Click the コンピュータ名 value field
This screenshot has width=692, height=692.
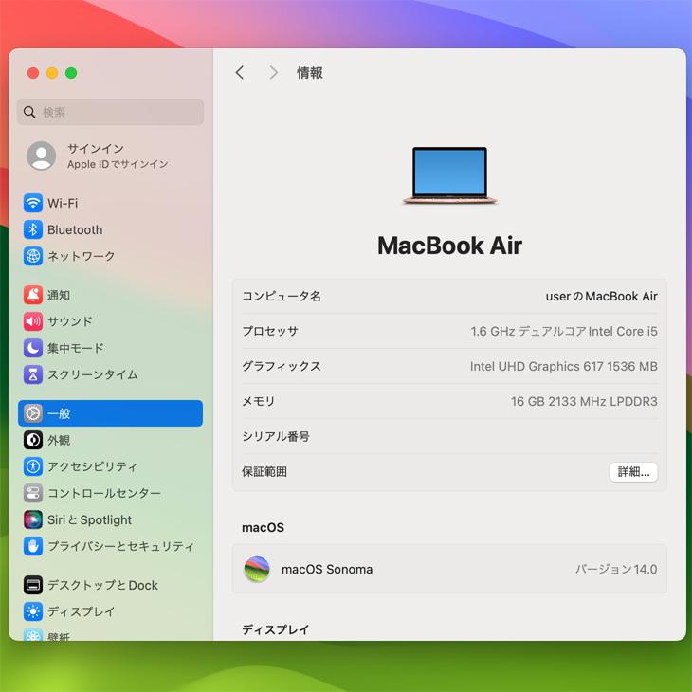(x=601, y=296)
